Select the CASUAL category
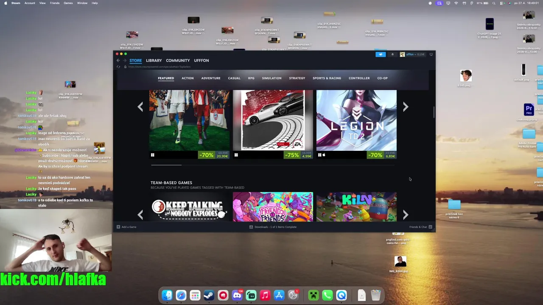 pyautogui.click(x=234, y=78)
